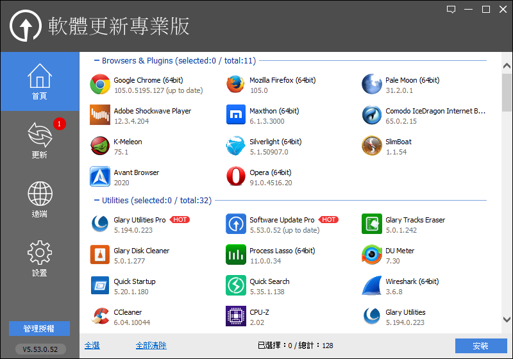Open the 設置 settings tab

[x=40, y=258]
